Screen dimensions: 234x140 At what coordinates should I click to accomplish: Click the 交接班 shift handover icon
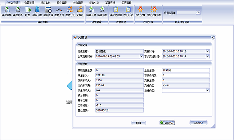click(80, 11)
